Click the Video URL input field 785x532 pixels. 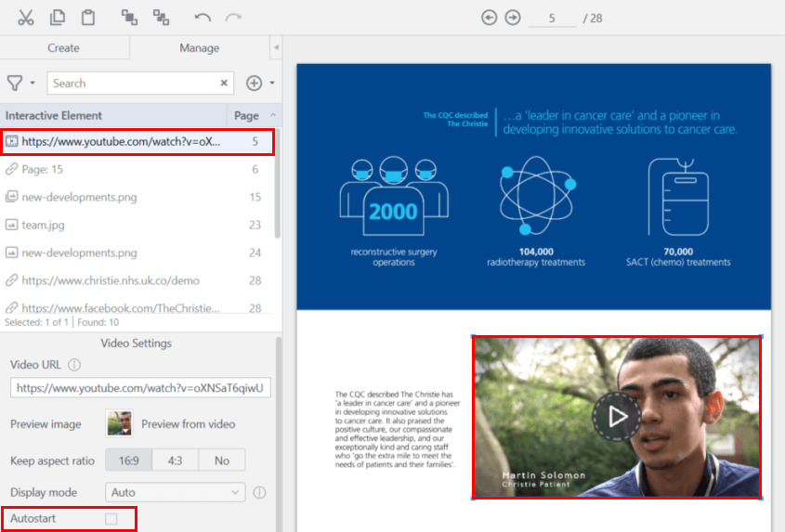pyautogui.click(x=140, y=388)
